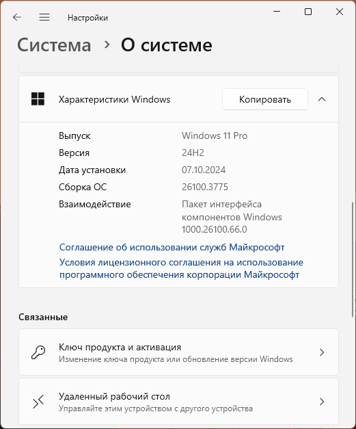Minimize the Настройки window
This screenshot has width=356, height=429.
277,12
